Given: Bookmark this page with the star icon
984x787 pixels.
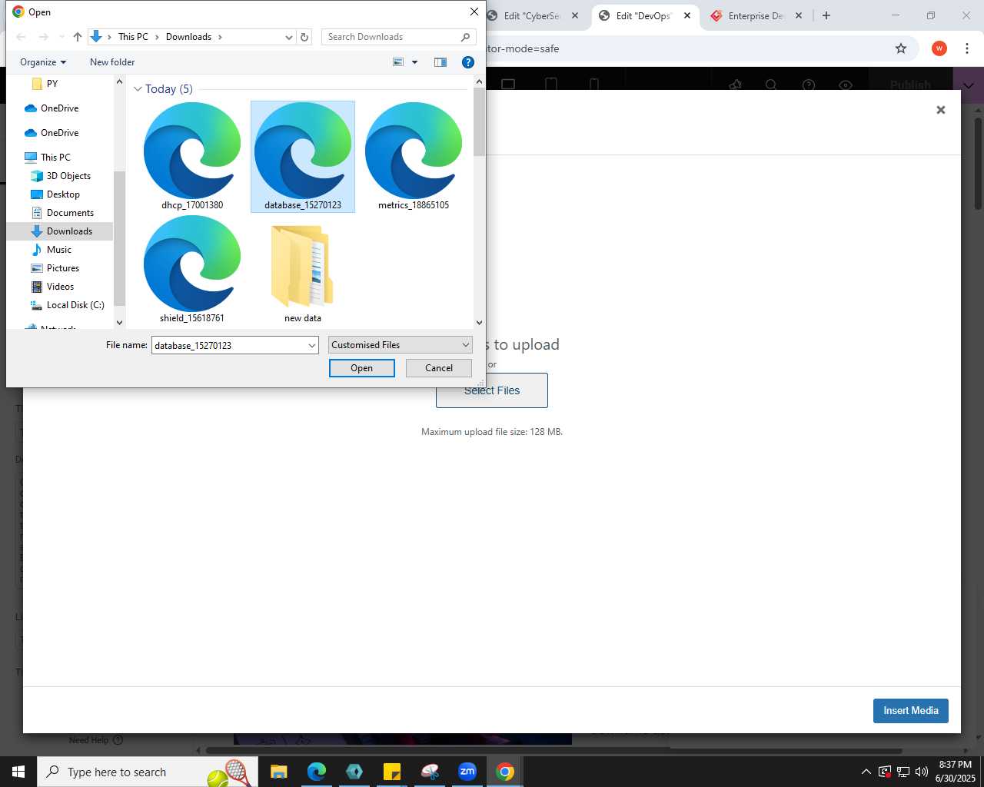Looking at the screenshot, I should (901, 48).
